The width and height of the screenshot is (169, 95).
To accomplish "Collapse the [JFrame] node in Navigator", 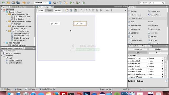I will coord(2,56).
